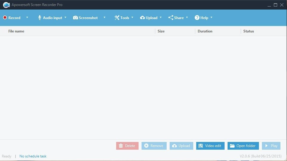The image size is (287, 161).
Task: Click the play triangle icon on Play
Action: 266,146
